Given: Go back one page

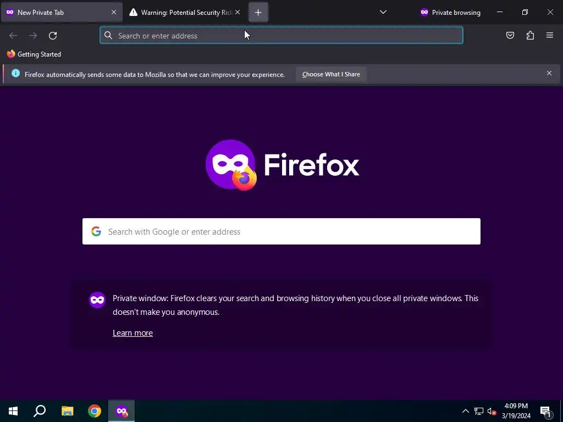Looking at the screenshot, I should 13,36.
